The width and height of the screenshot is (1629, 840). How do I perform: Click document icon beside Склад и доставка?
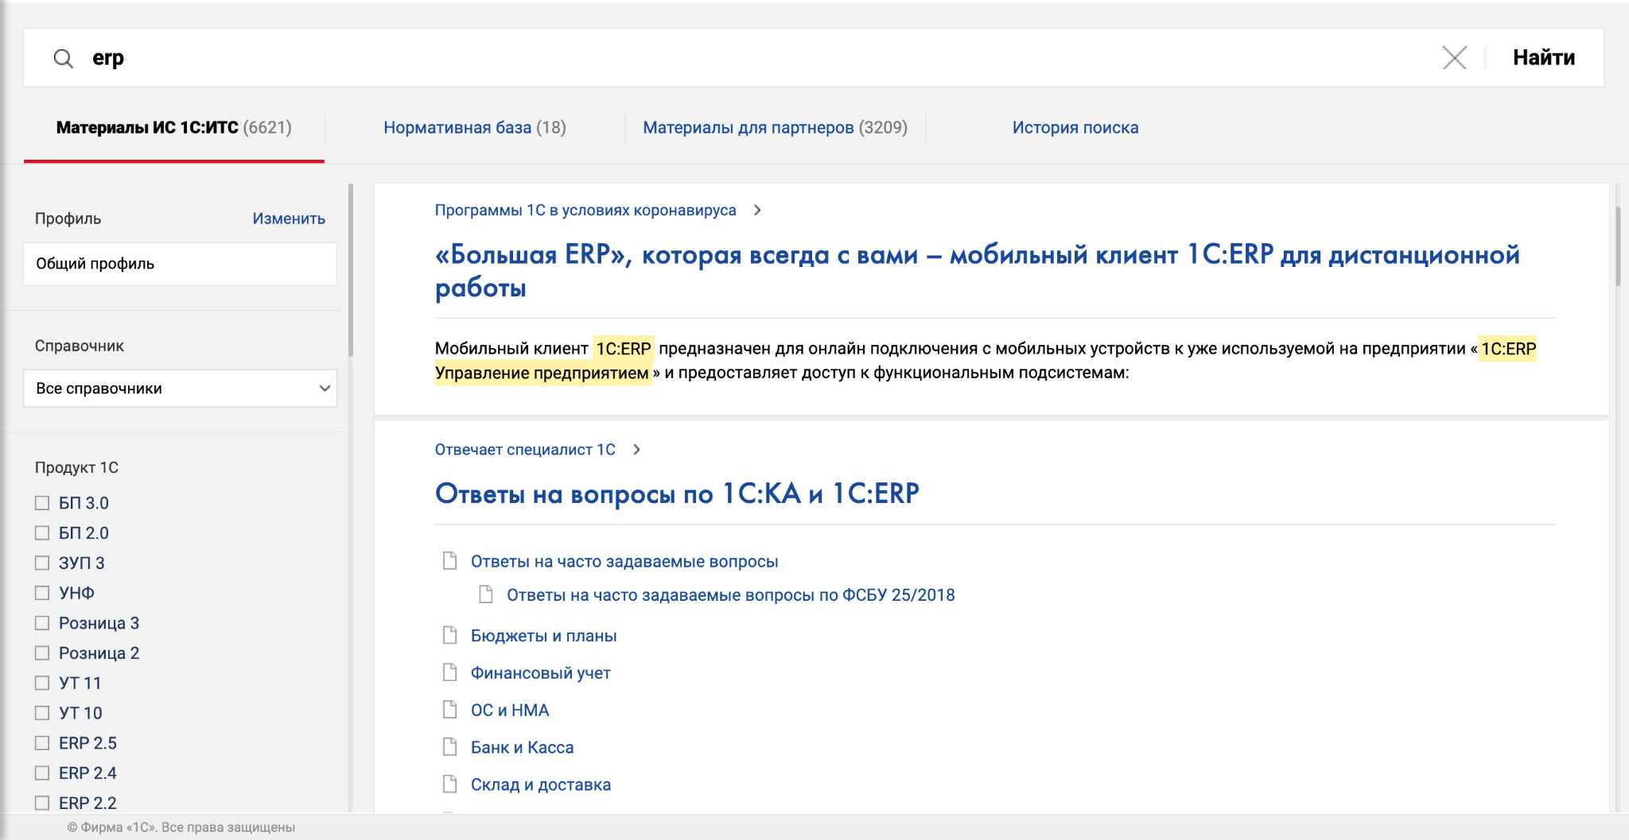tap(450, 784)
